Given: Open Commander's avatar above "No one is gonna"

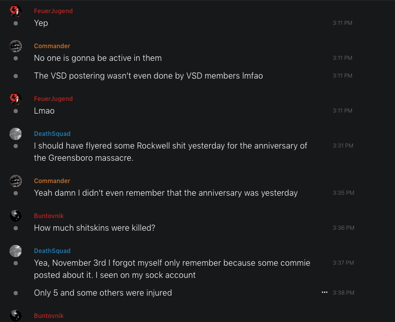Looking at the screenshot, I should [x=16, y=46].
